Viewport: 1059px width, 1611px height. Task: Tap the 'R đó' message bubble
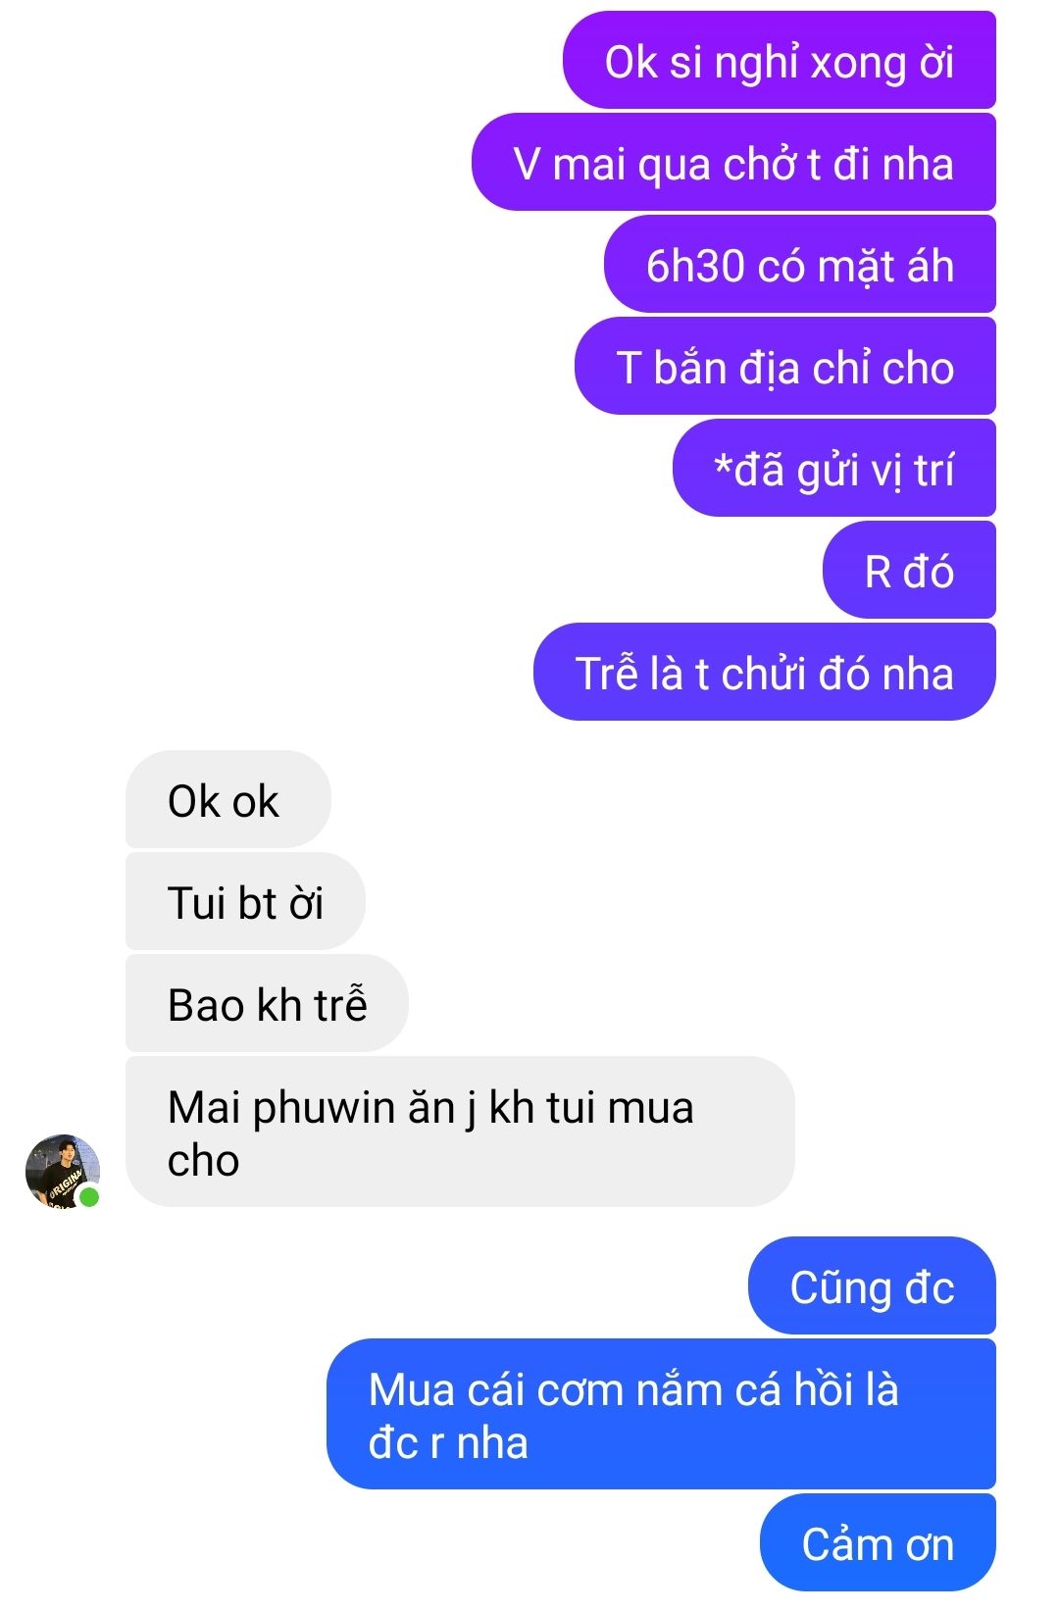point(909,570)
